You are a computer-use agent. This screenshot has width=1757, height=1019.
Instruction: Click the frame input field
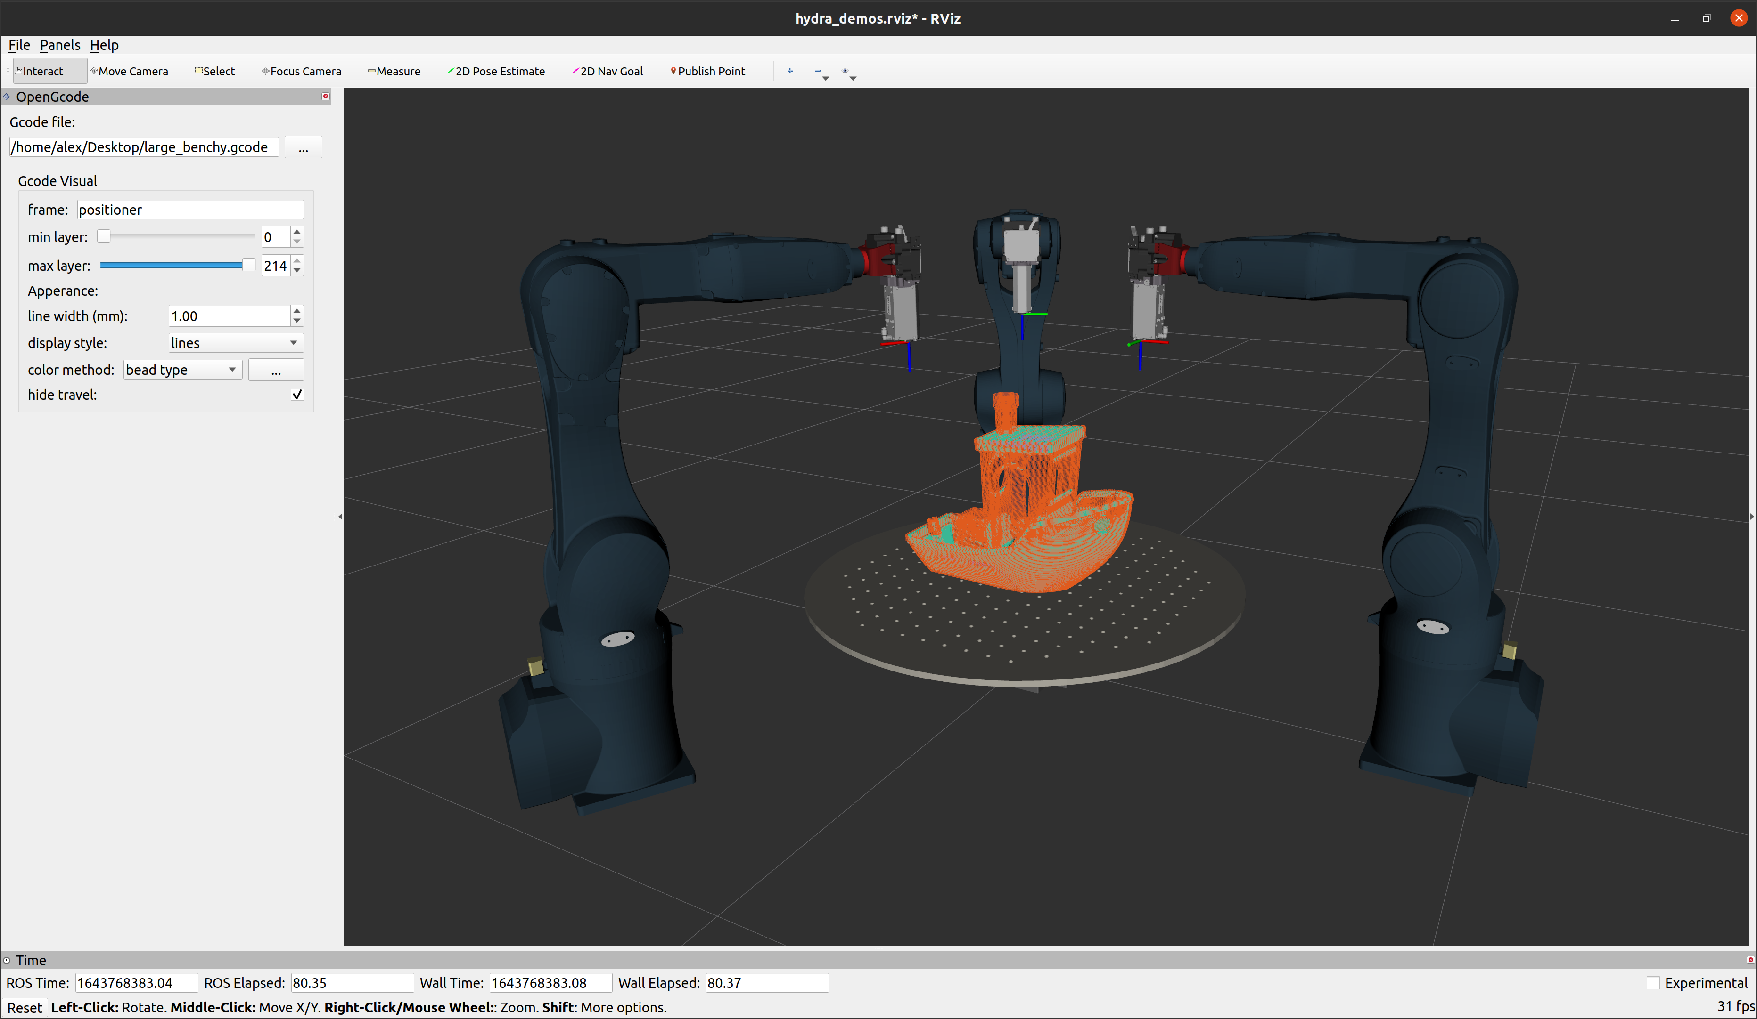[189, 210]
